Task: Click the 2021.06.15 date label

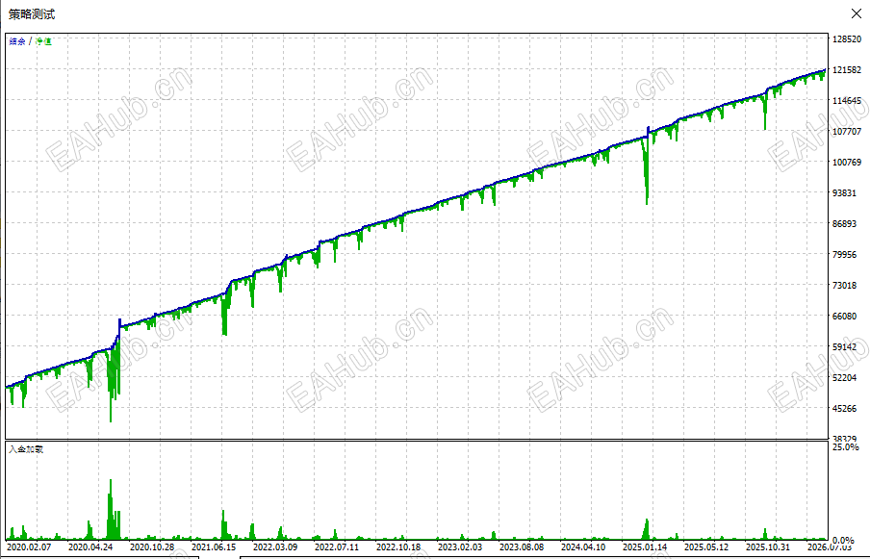Action: [x=214, y=546]
